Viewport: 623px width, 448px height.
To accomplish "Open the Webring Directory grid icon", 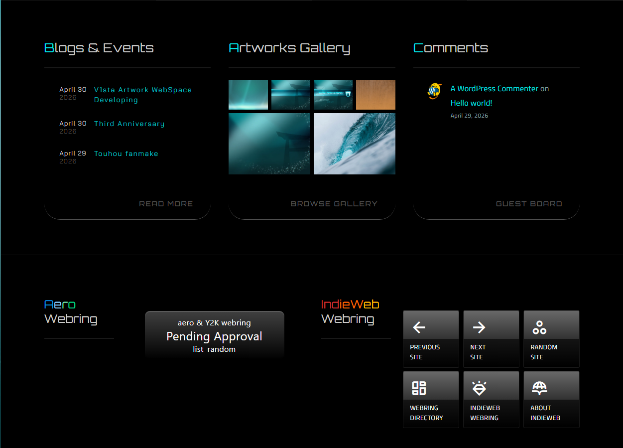I will coord(419,388).
